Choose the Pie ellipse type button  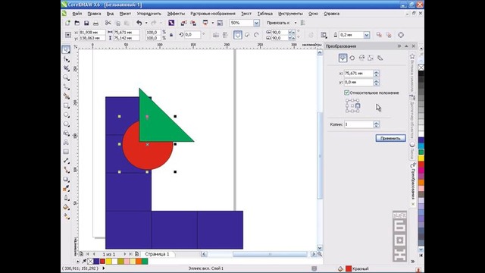pos(247,35)
